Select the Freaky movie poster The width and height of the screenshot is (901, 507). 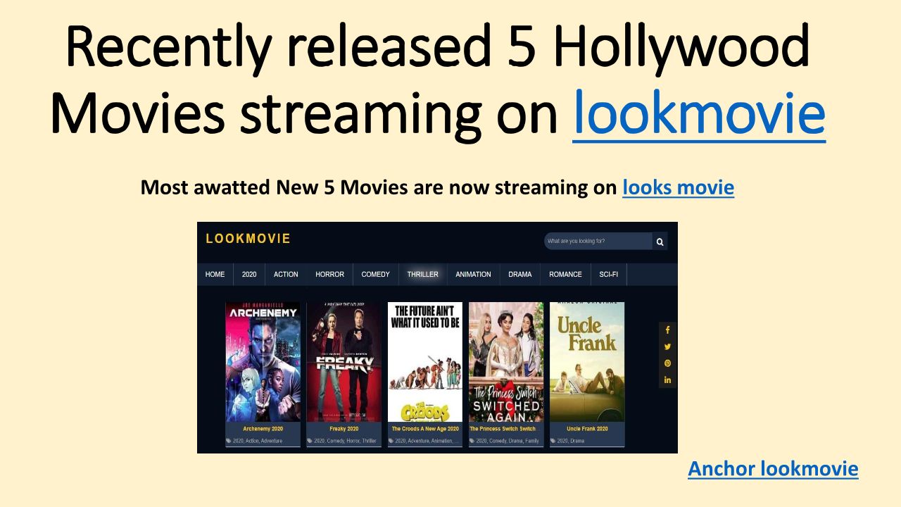pos(344,362)
